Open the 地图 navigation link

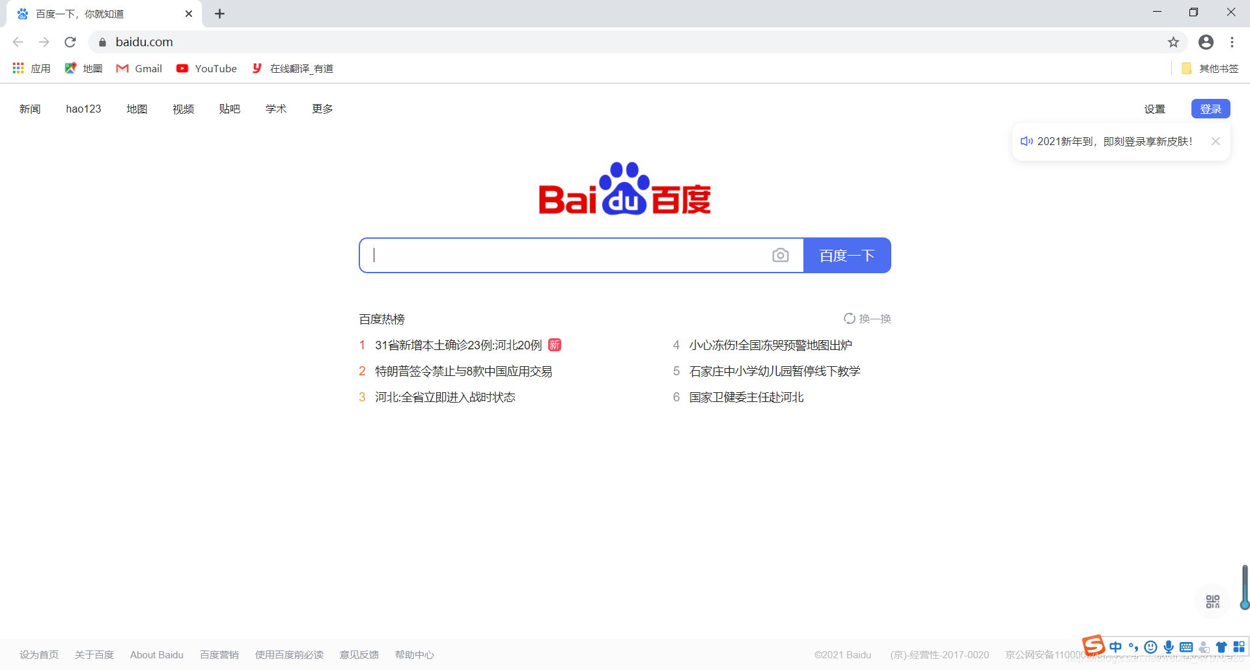[137, 109]
